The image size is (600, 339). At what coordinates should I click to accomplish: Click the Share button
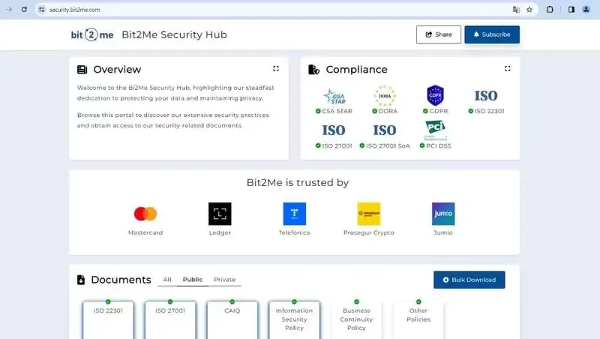(x=439, y=34)
